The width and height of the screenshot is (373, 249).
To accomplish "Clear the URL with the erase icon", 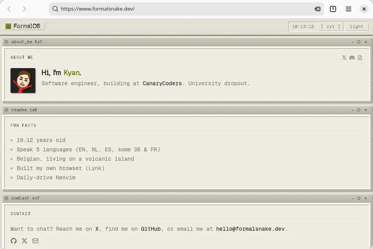I will pyautogui.click(x=317, y=9).
